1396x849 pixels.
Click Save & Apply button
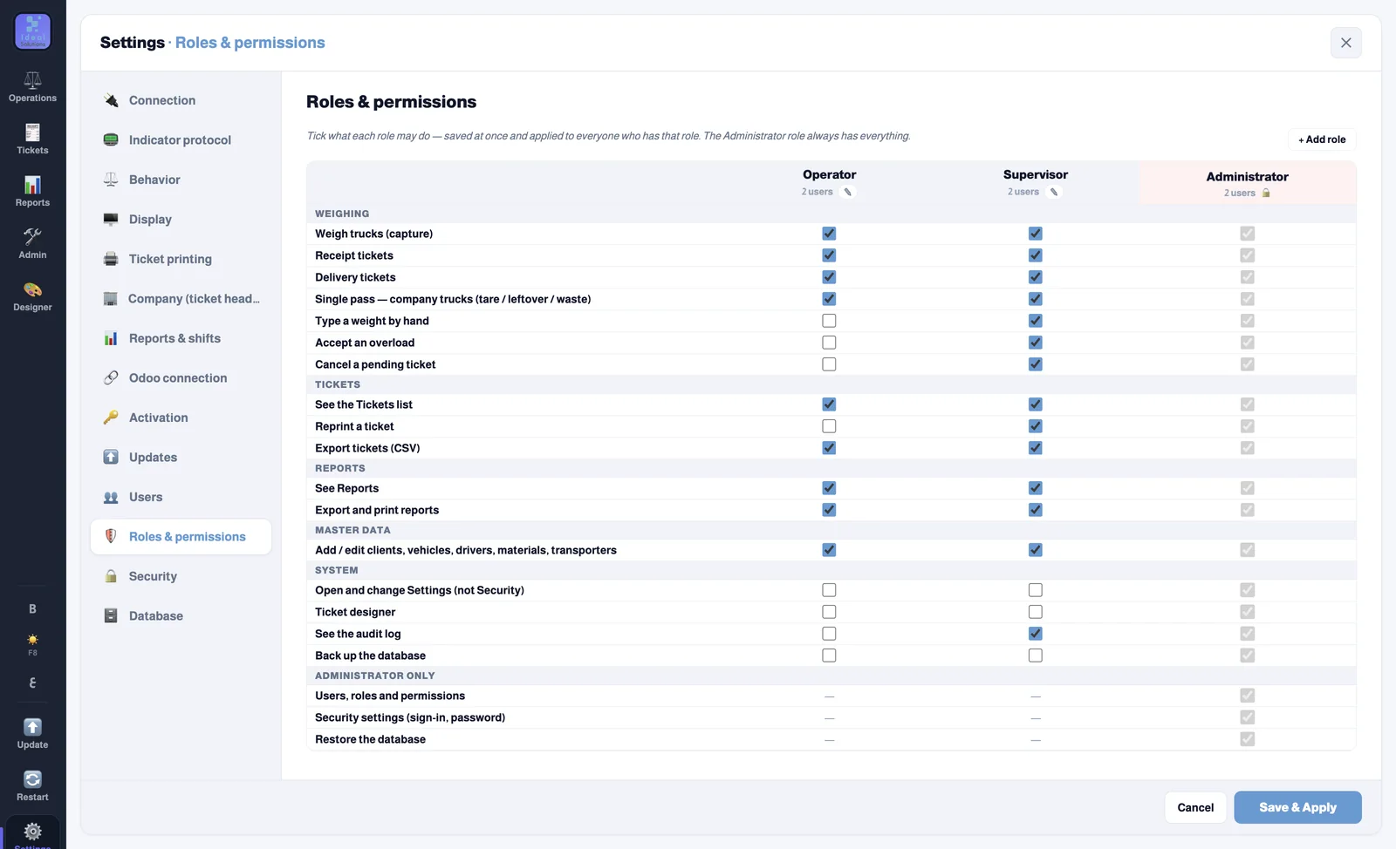click(x=1297, y=807)
